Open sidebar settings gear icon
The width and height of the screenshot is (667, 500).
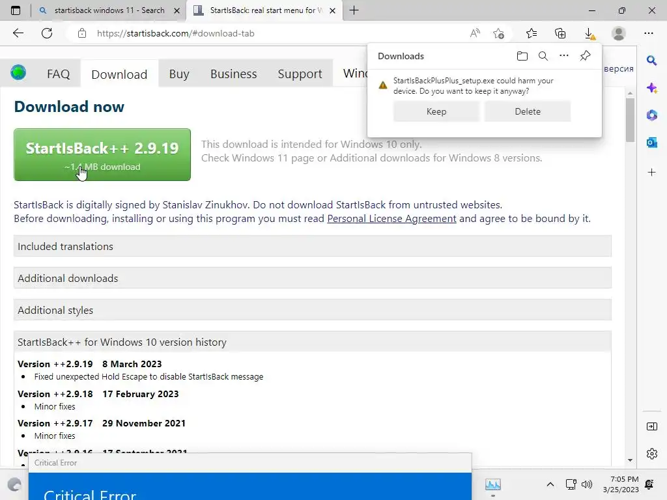click(x=651, y=454)
